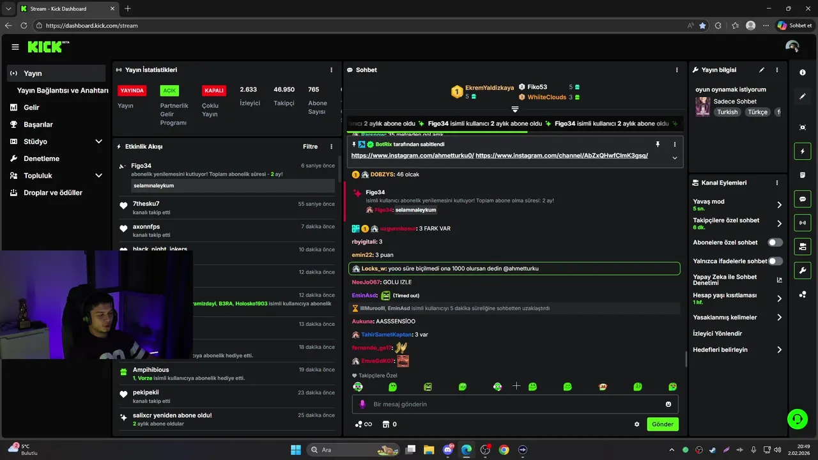
Task: Click İzleyici Yönlendir action
Action: (718, 333)
